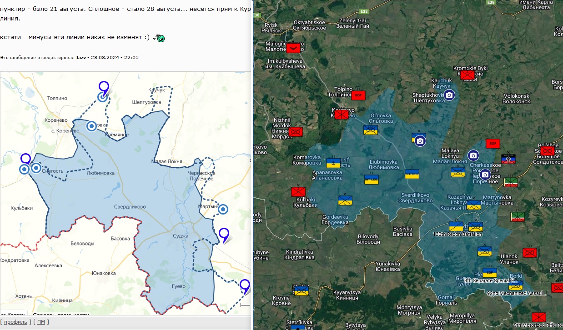This screenshot has width=563, height=330.
Task: Select Ukrainian flag marker at Kazach'ya Loknya
Action: [473, 205]
